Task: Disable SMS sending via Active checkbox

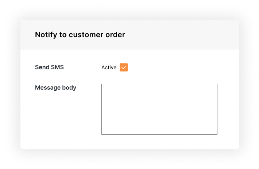Action: pyautogui.click(x=124, y=67)
